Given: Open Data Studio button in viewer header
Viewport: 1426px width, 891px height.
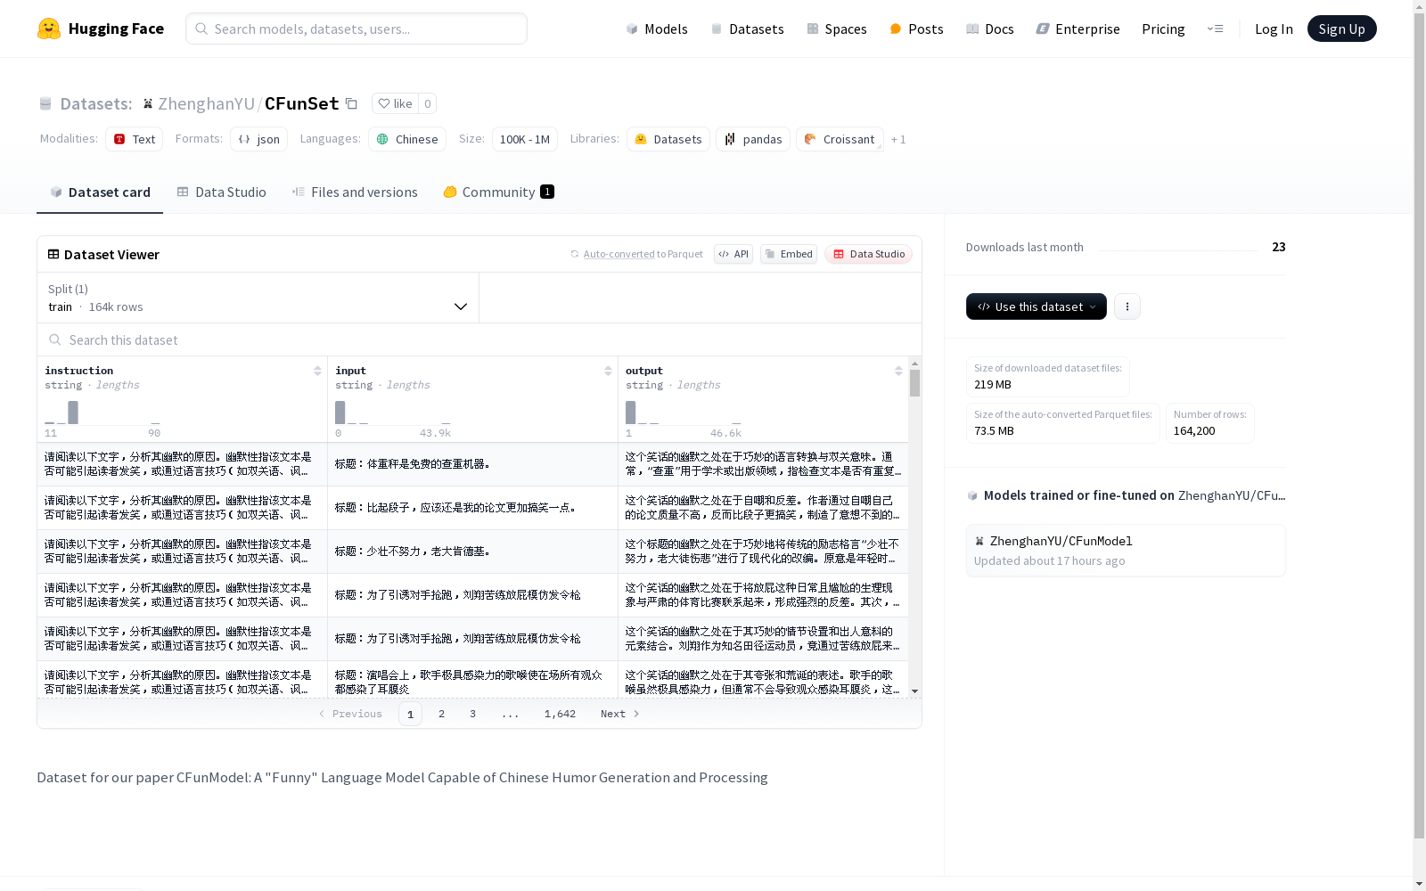Looking at the screenshot, I should tap(868, 254).
